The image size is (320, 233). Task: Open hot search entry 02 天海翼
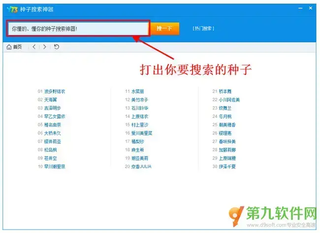pyautogui.click(x=50, y=100)
